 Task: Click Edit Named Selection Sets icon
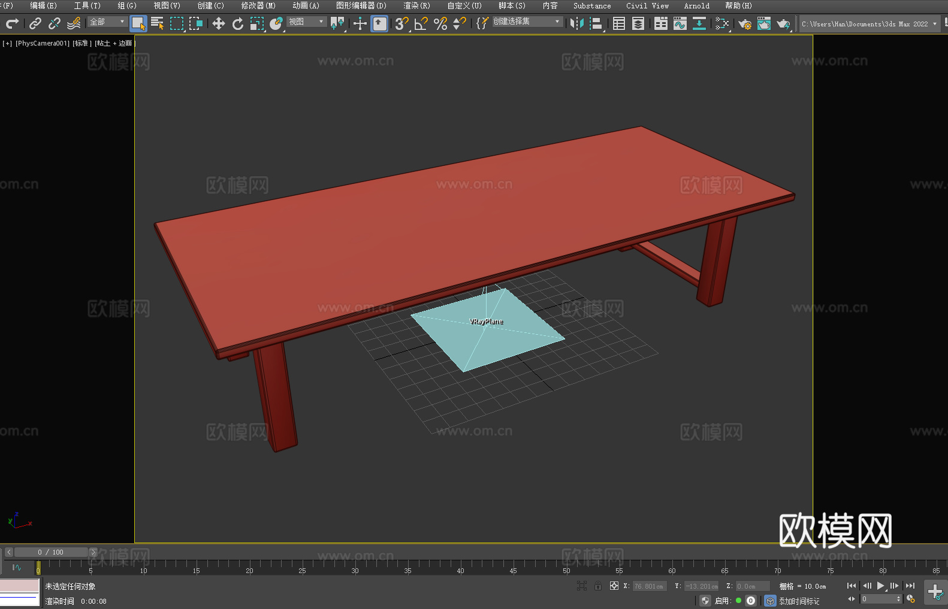coord(482,23)
